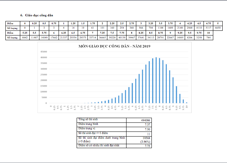
Task: Click the chart title 'MÔN GIÁO DỤC CÔNG DÂN - NĂM 2019'
Action: pos(114,46)
